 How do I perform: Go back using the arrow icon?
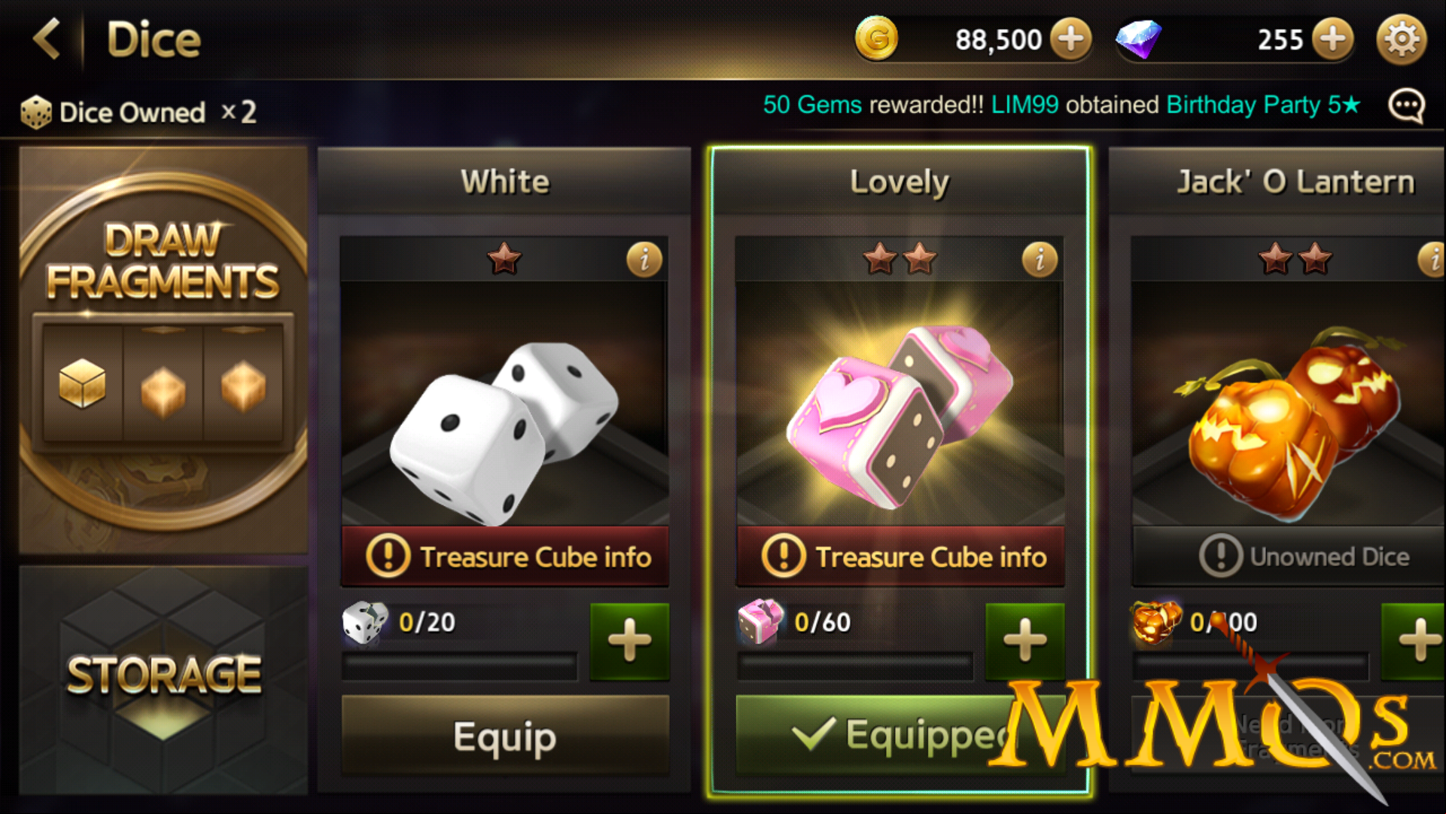47,39
